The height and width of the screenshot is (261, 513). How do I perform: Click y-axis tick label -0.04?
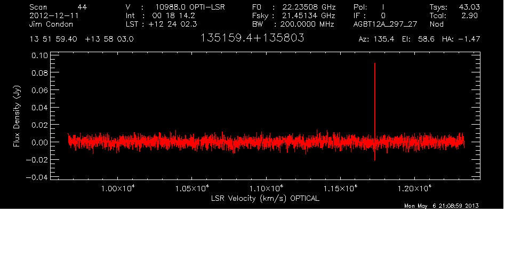[x=37, y=177]
